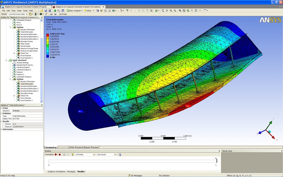Switch to the Print Preview tab

[76, 147]
